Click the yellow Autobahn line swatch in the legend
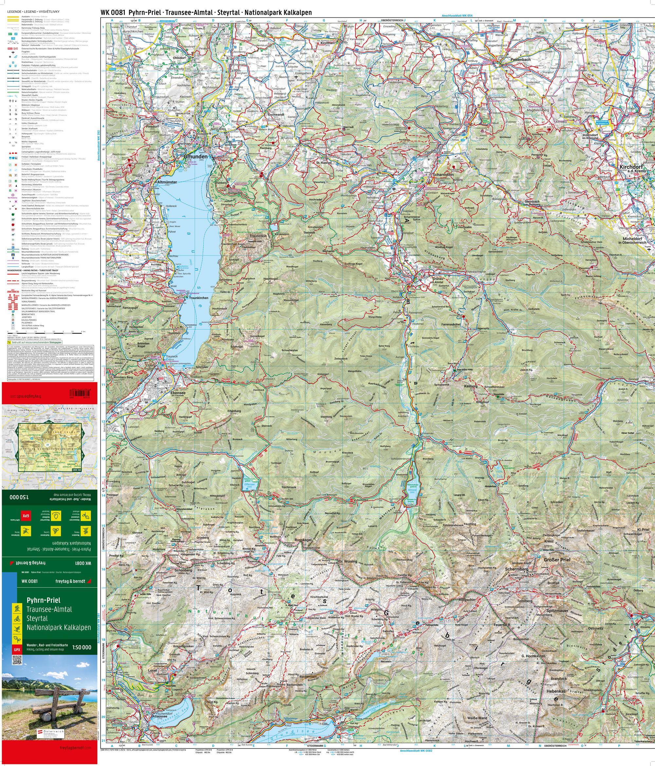 pyautogui.click(x=13, y=17)
